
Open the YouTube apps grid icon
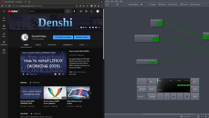(86, 11)
